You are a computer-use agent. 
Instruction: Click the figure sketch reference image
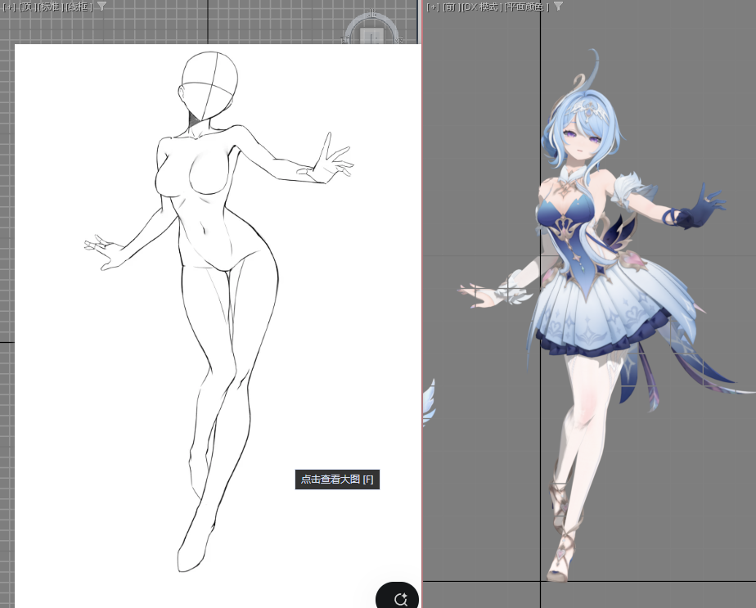(218, 326)
